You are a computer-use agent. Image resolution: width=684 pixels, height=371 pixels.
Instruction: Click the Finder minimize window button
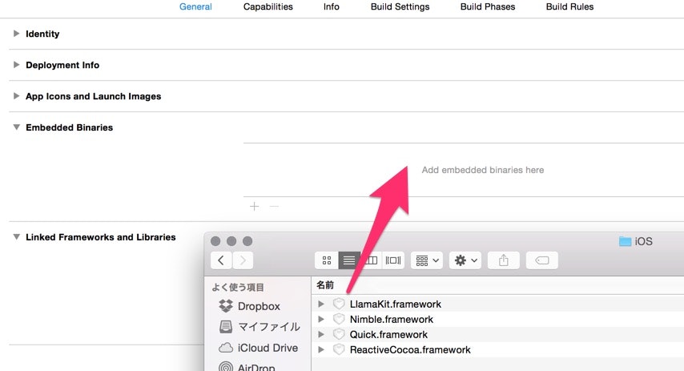(231, 241)
